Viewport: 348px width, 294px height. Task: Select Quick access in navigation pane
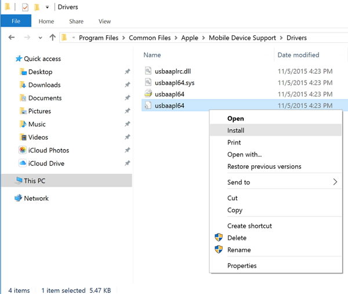click(x=42, y=59)
